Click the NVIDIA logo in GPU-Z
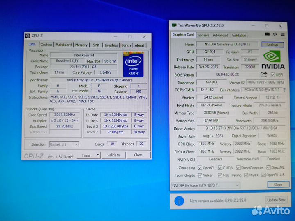 tap(273, 60)
